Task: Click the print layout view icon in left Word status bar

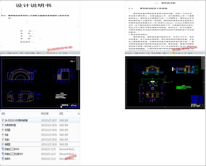Action: tap(48, 53)
